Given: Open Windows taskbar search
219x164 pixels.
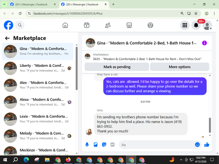Looking at the screenshot, I should click(x=15, y=160).
